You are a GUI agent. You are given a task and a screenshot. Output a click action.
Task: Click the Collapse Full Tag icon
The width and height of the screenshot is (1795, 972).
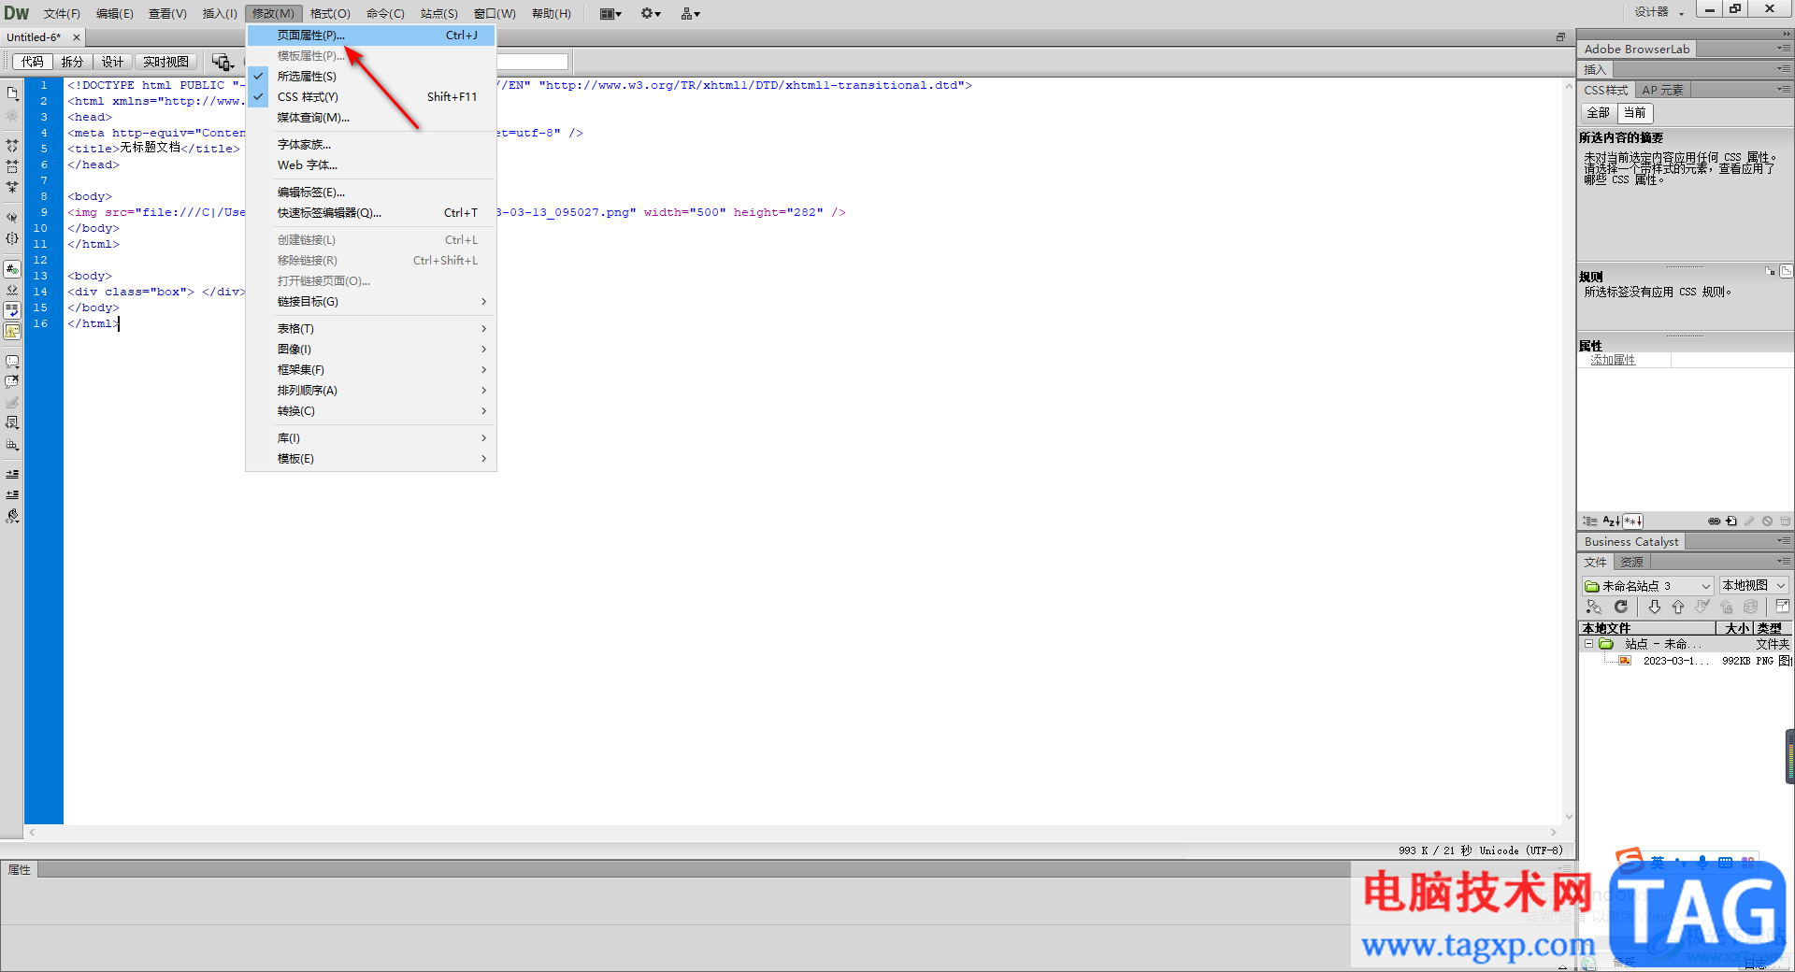pos(12,146)
